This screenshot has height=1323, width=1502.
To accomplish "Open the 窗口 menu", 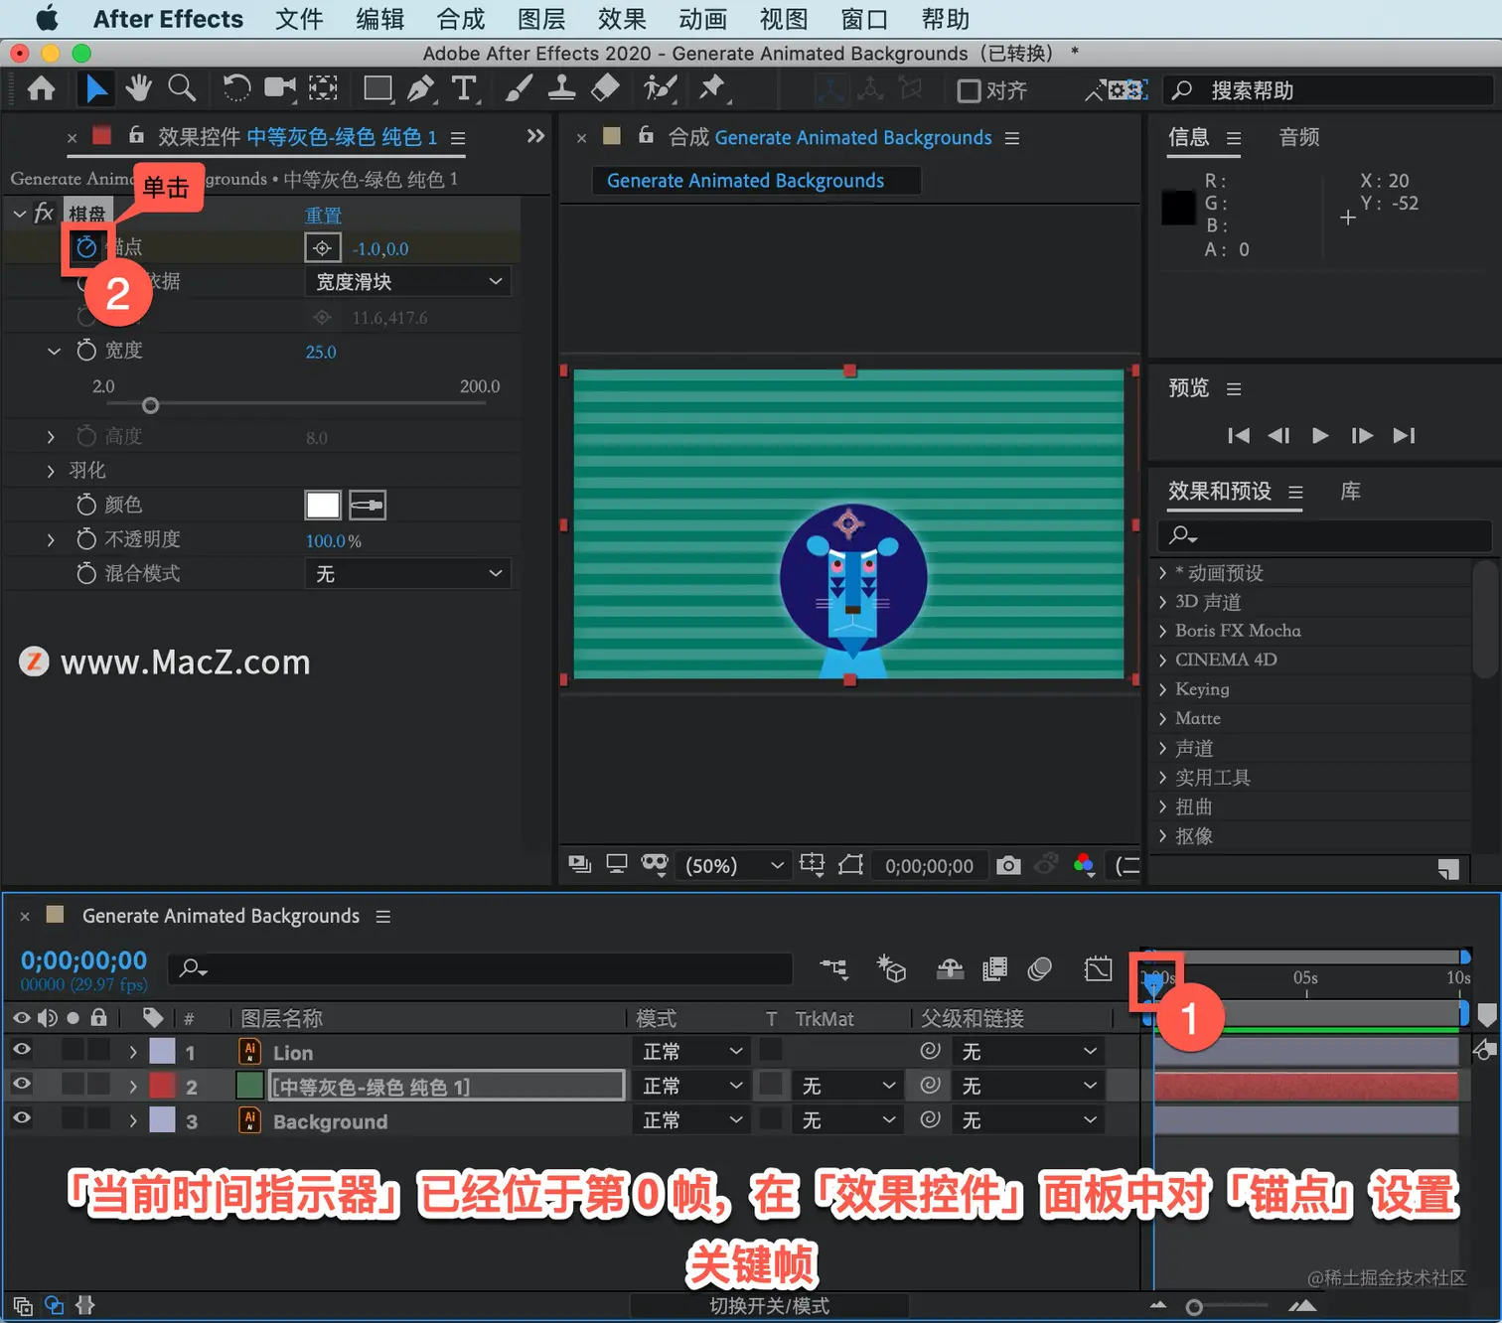I will point(864,19).
